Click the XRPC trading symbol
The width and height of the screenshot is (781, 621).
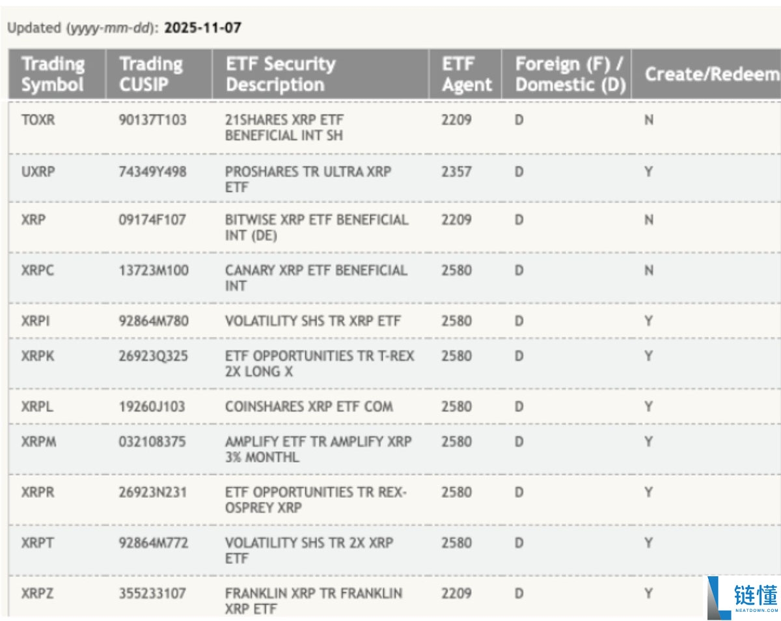coord(38,270)
